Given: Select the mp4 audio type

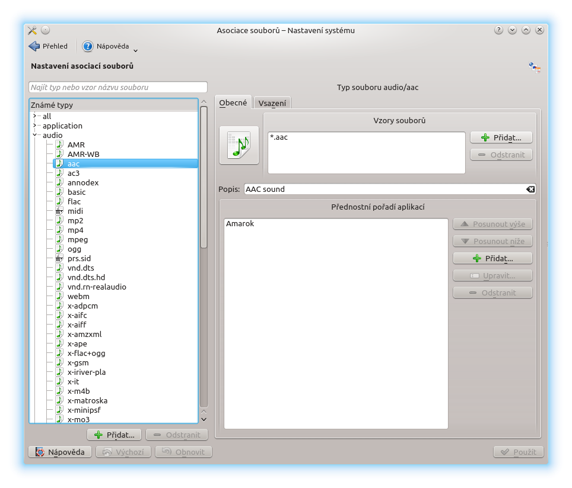Looking at the screenshot, I should tap(75, 230).
